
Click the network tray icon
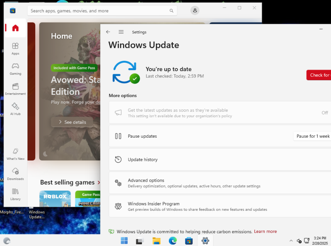pos(307,241)
